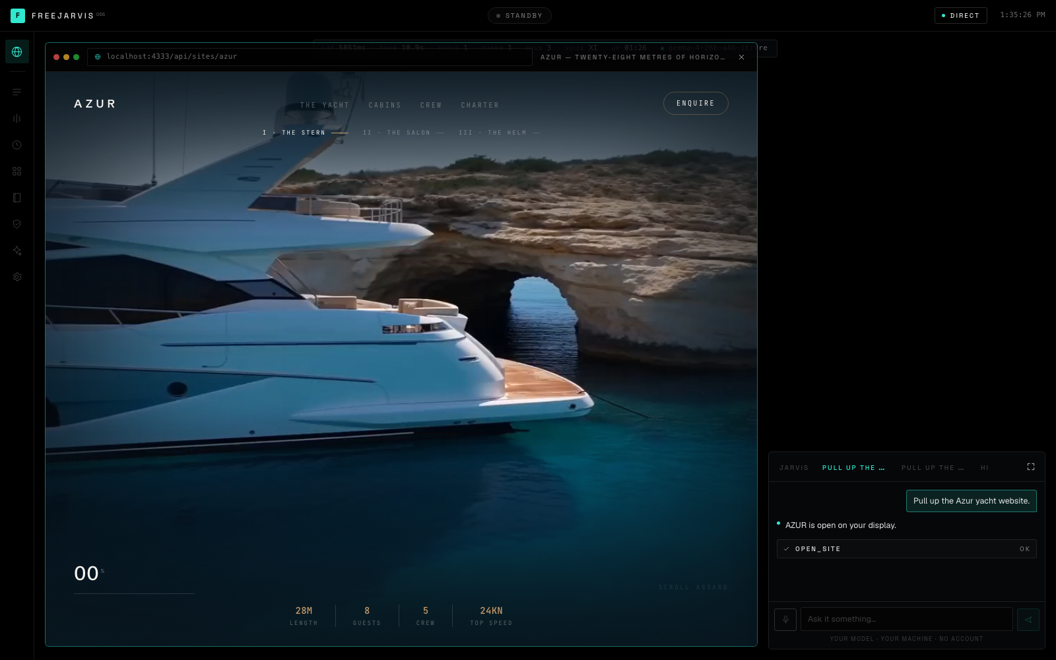Switch to the JARVIS chat tab
The height and width of the screenshot is (660, 1056).
(794, 467)
